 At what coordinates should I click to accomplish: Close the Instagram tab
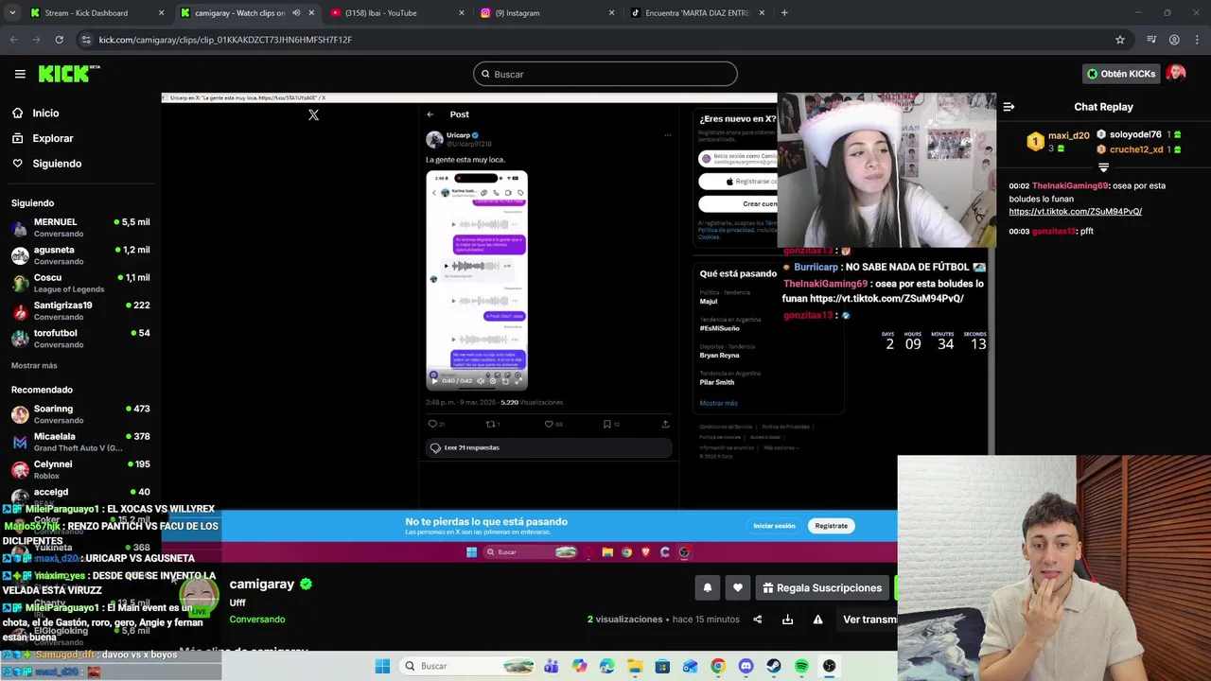611,13
